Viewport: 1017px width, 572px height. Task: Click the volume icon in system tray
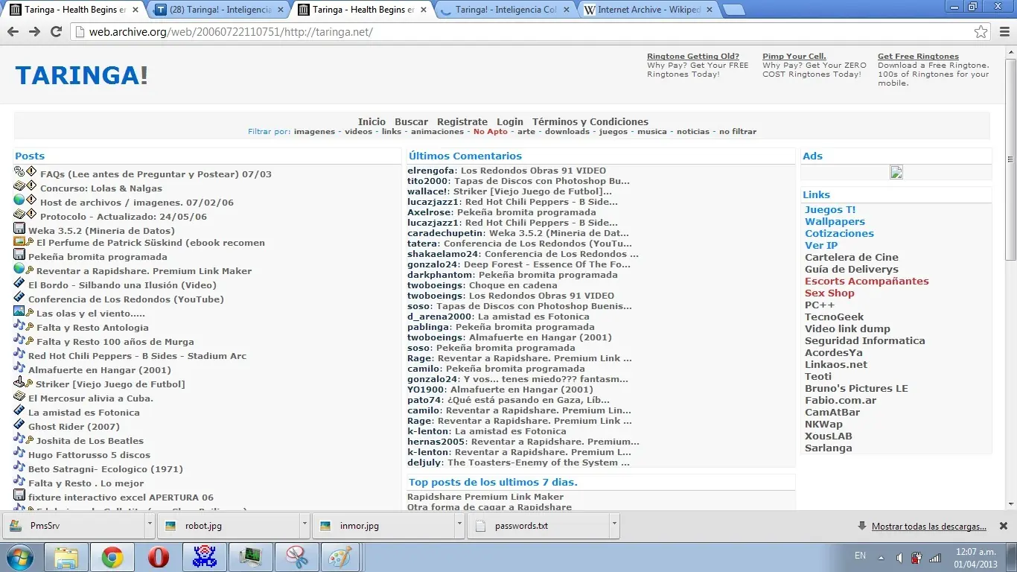click(899, 557)
